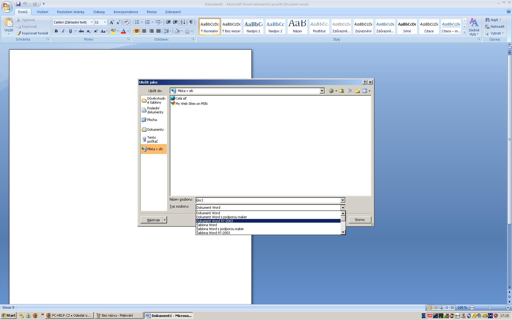Open the 'Uložit do' location dropdown

pyautogui.click(x=322, y=91)
